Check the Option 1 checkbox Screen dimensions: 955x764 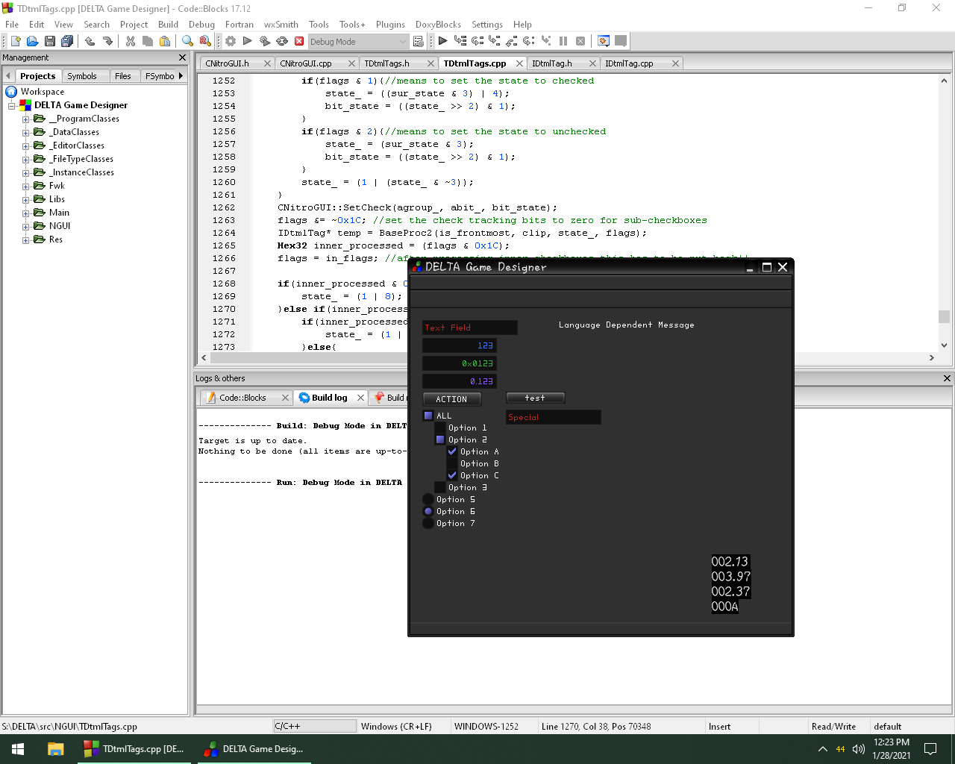tap(440, 428)
